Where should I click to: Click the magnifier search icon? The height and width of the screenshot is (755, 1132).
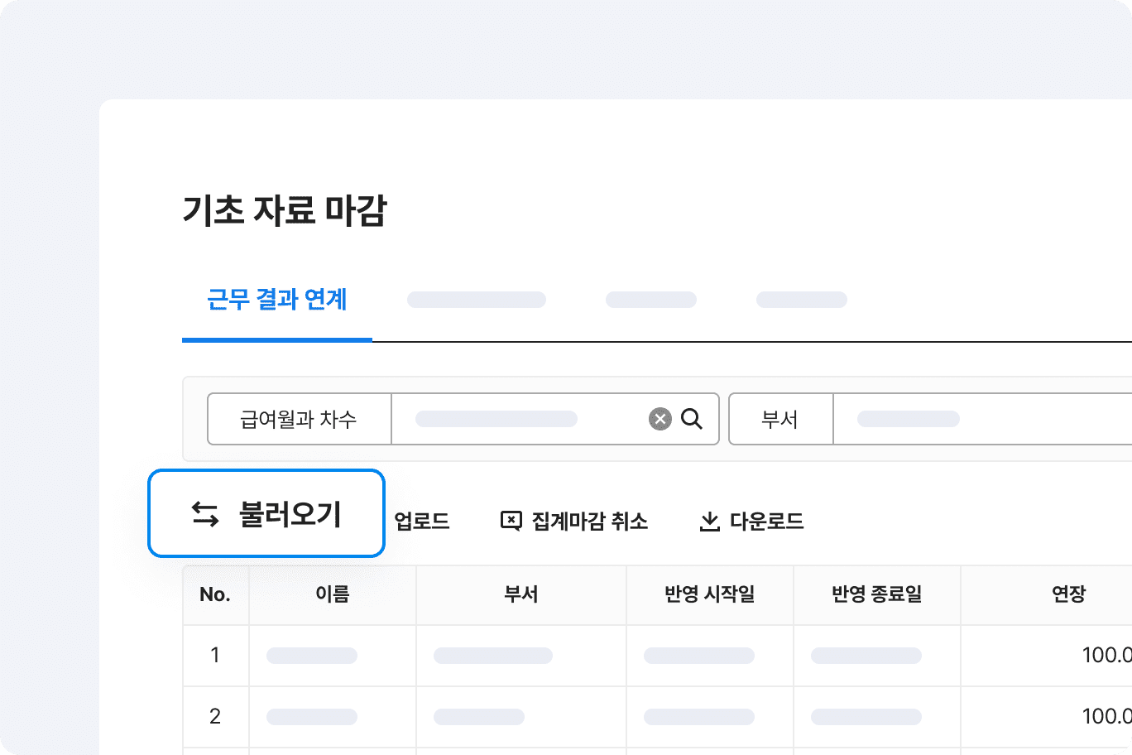[692, 419]
